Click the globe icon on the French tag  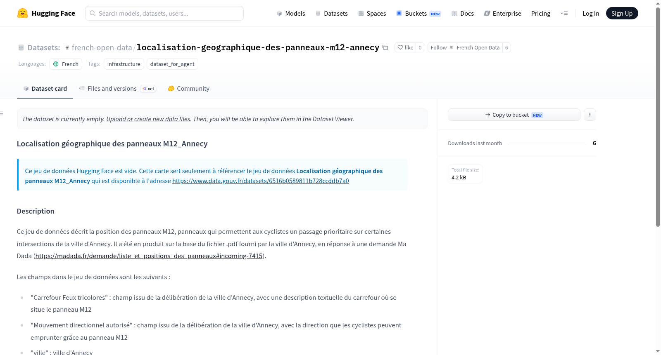click(x=56, y=64)
